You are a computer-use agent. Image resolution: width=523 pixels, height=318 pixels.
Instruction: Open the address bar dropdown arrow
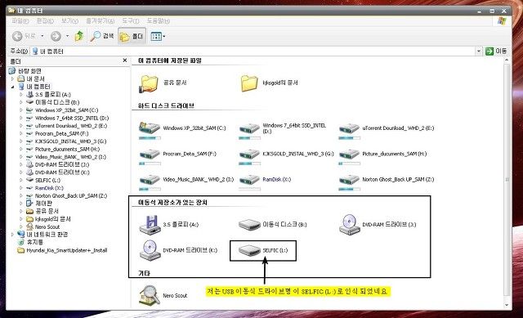click(479, 51)
